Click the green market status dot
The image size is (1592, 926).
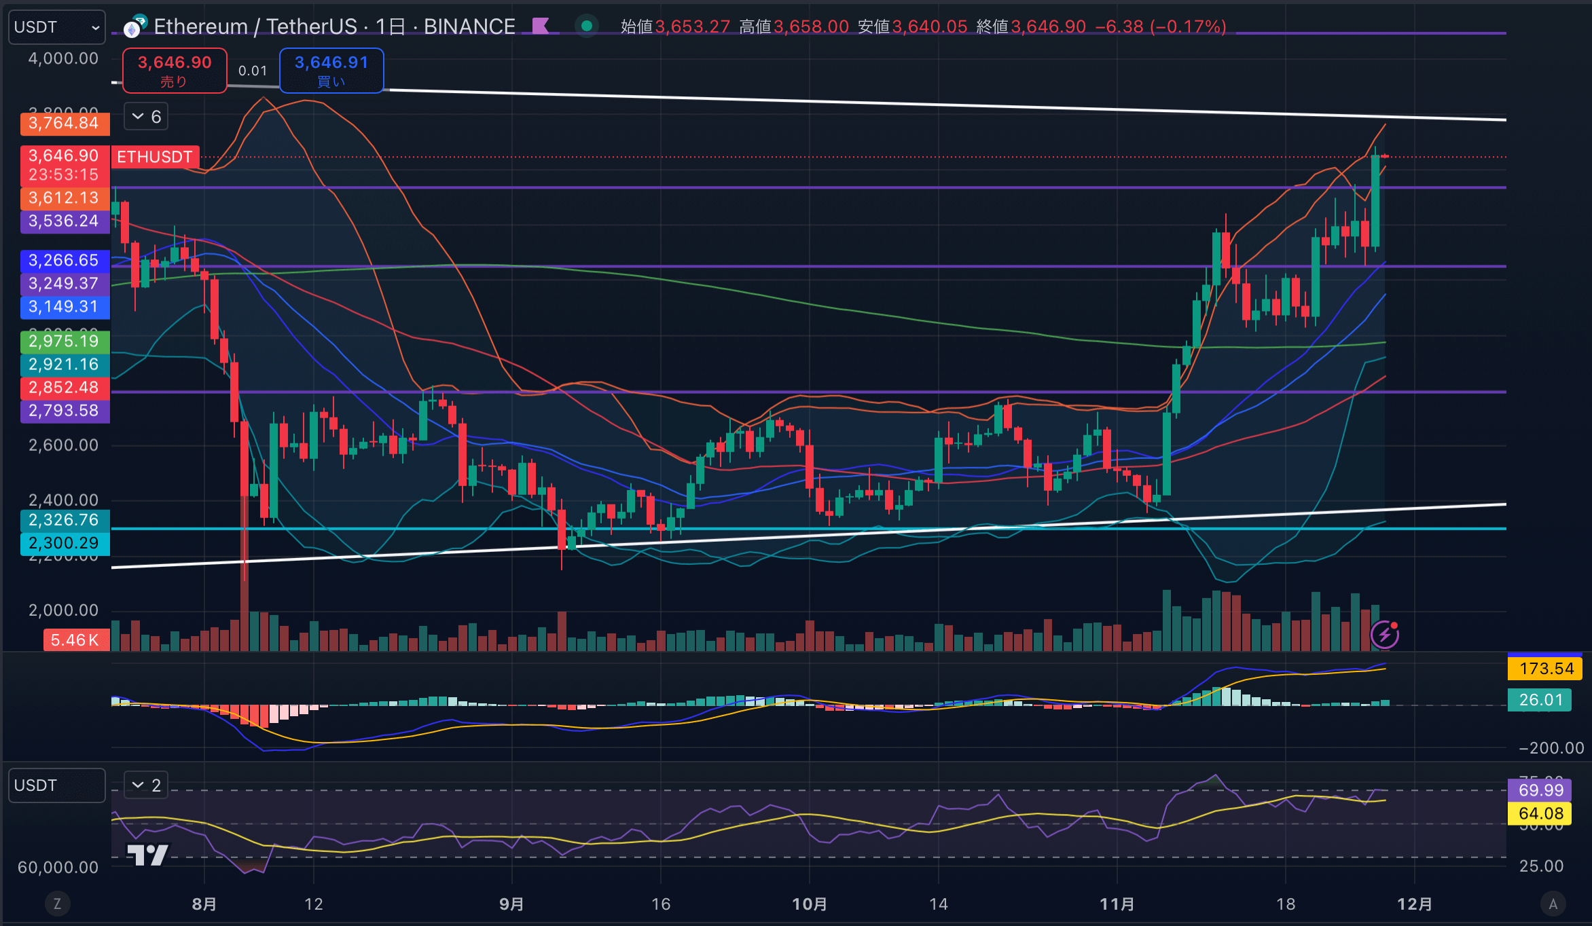click(x=587, y=26)
